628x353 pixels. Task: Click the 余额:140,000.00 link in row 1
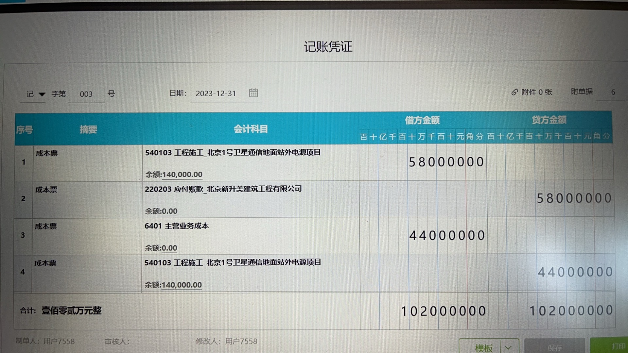(x=182, y=175)
